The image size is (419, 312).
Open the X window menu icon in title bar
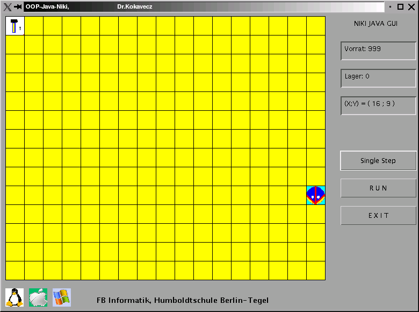[x=8, y=6]
